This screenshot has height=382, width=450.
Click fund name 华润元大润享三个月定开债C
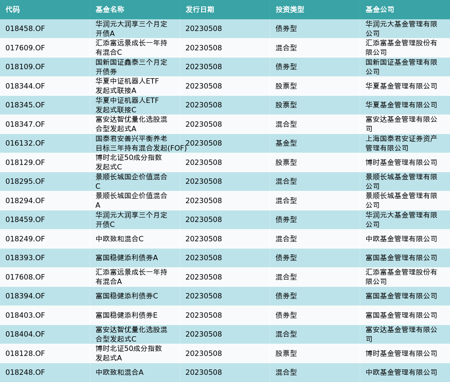tap(131, 219)
